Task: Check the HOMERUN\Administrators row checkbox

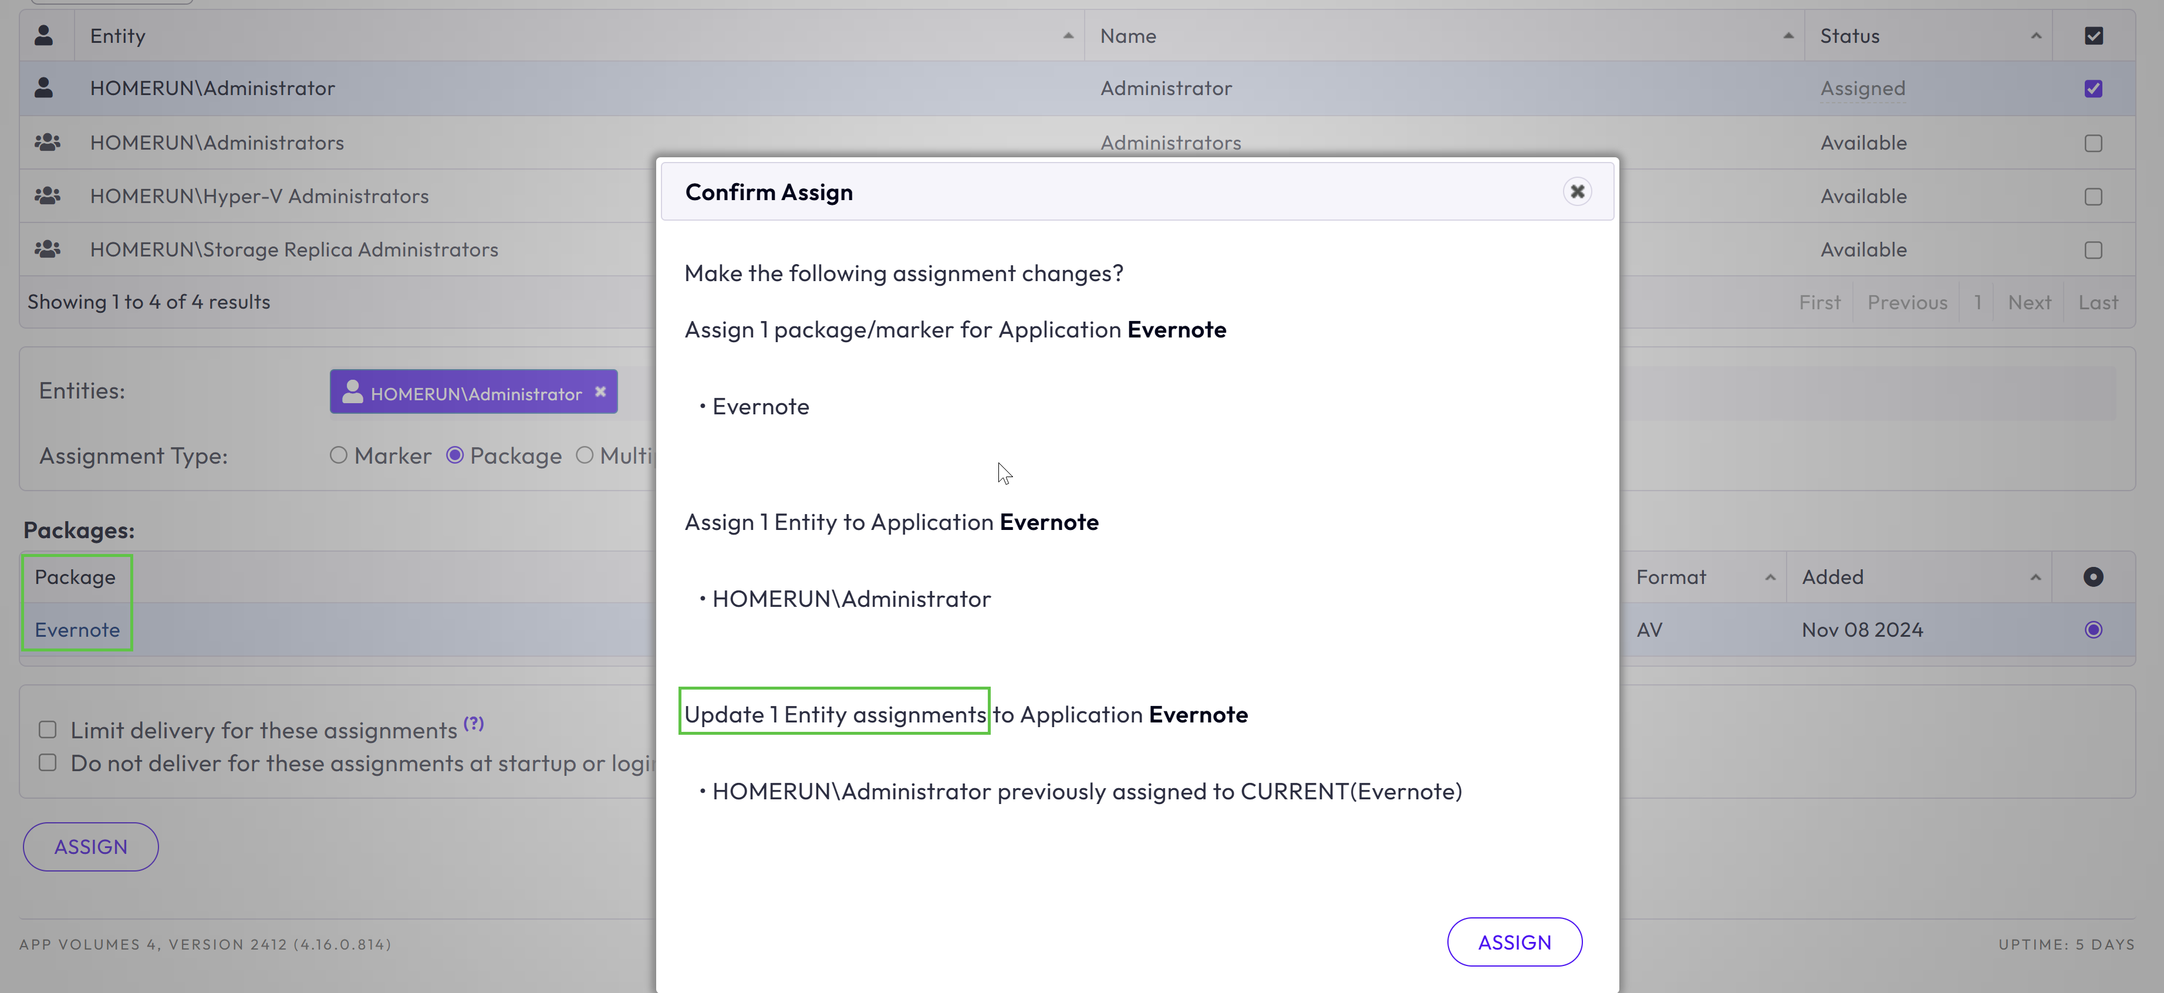Action: (2092, 143)
